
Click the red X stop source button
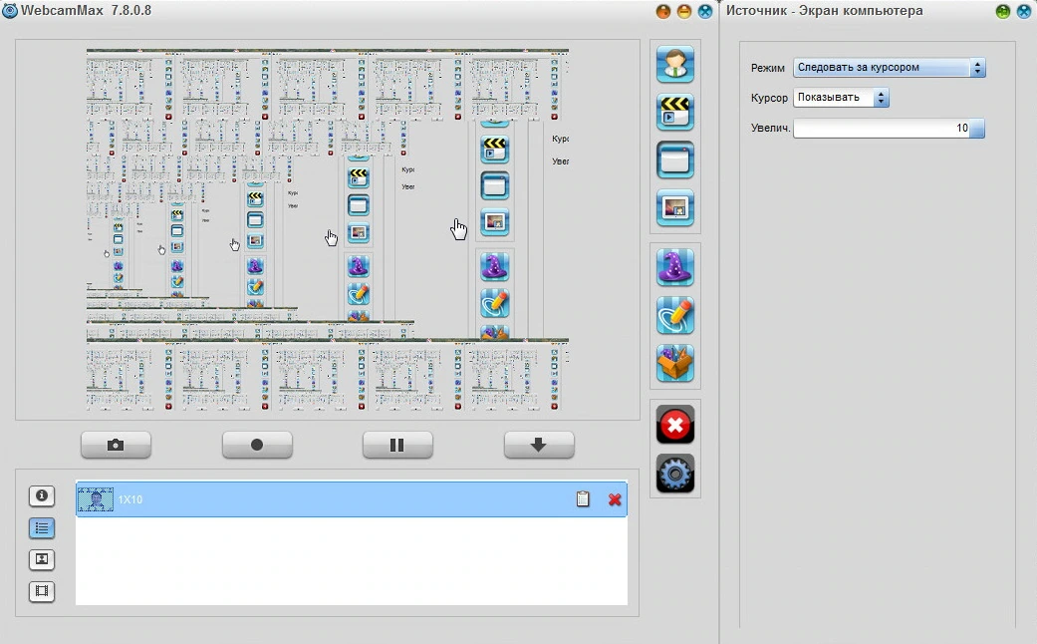point(675,425)
